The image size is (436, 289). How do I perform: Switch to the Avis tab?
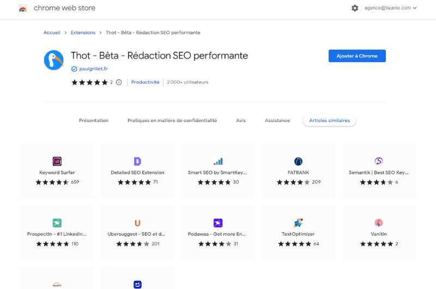[241, 121]
